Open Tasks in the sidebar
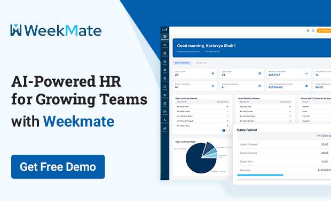This screenshot has height=201, width=331. click(x=165, y=104)
